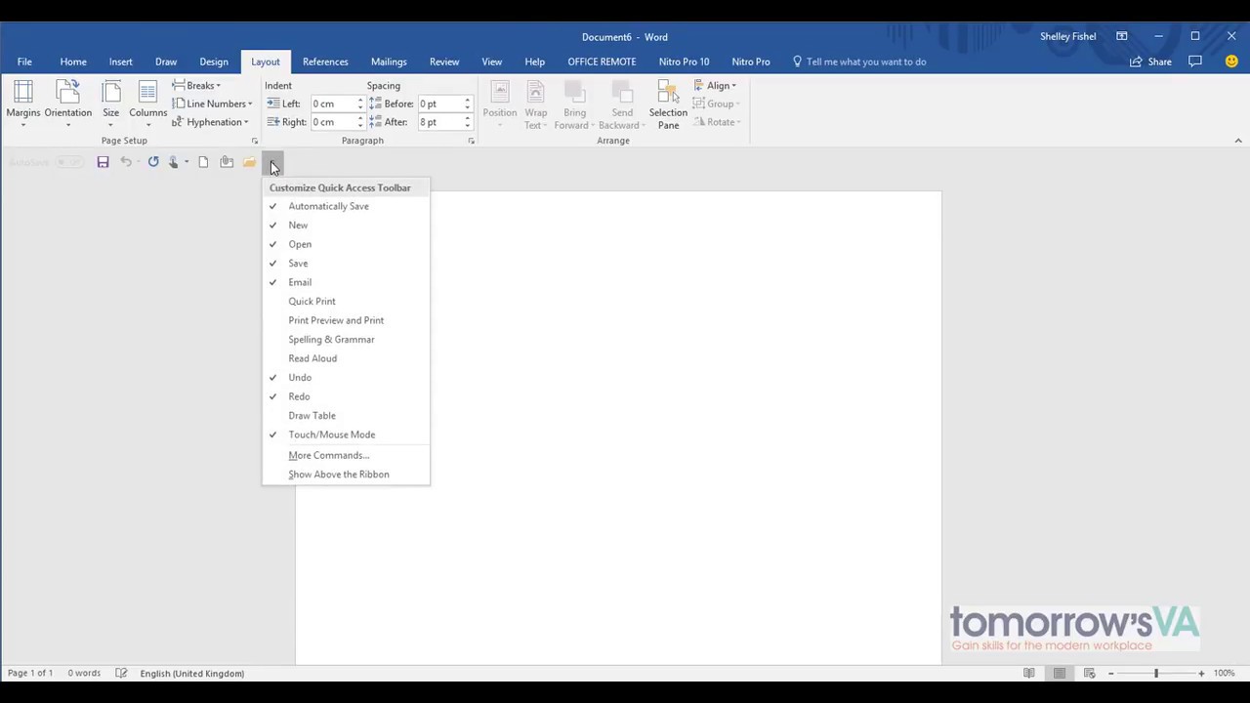Viewport: 1250px width, 703px height.
Task: Uncheck Automatically Save in the menu
Action: 346,206
